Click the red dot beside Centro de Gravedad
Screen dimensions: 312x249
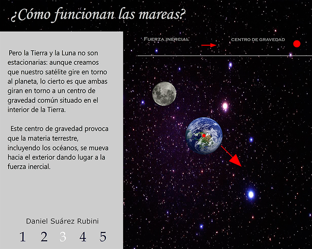pyautogui.click(x=297, y=43)
